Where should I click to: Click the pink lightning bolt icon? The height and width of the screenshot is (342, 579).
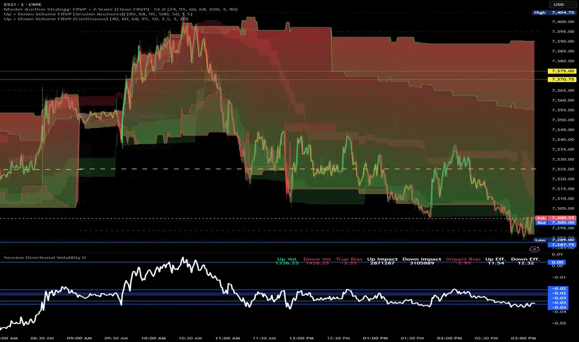534,249
